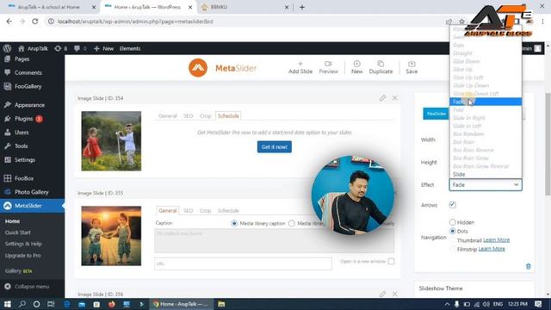This screenshot has height=310, width=551.
Task: Open the slide 355 Schedule tab
Action: click(x=228, y=211)
